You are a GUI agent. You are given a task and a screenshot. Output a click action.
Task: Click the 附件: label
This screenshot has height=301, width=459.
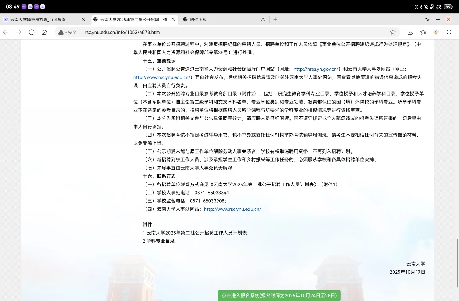coord(148,225)
